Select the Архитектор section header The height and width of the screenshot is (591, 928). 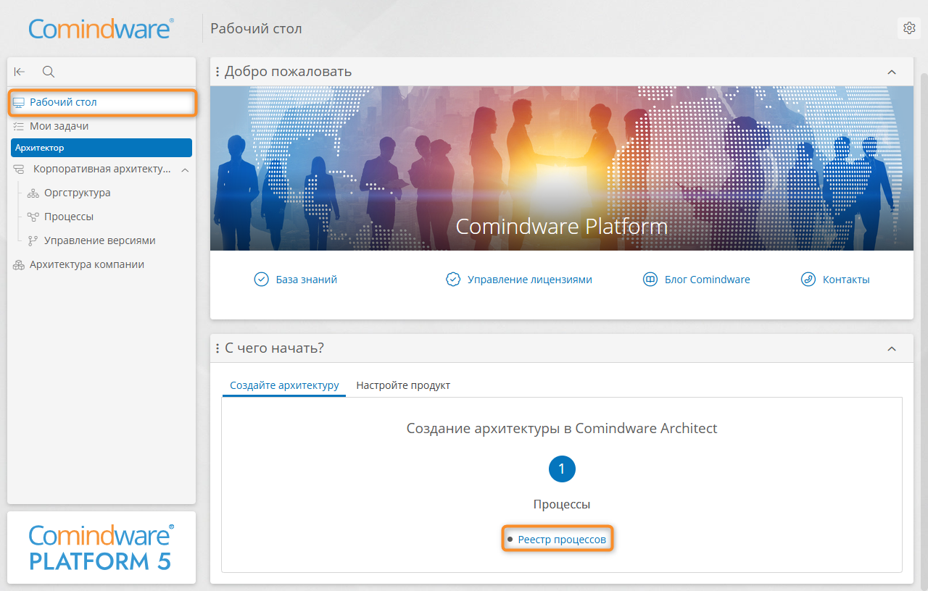(101, 148)
